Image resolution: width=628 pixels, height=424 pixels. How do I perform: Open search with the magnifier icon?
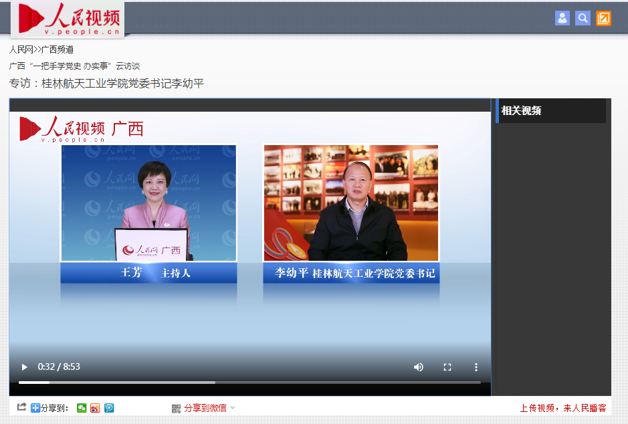[583, 18]
